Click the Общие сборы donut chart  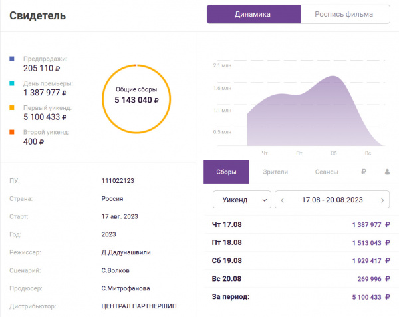tap(136, 95)
